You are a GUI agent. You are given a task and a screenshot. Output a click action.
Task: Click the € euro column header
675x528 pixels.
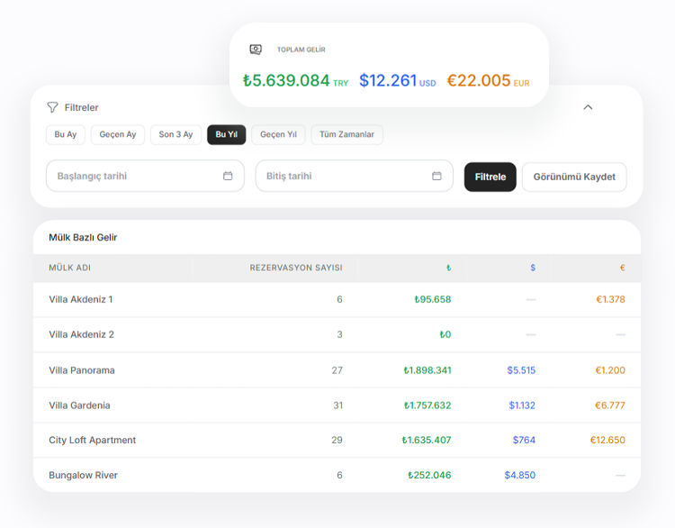click(622, 268)
